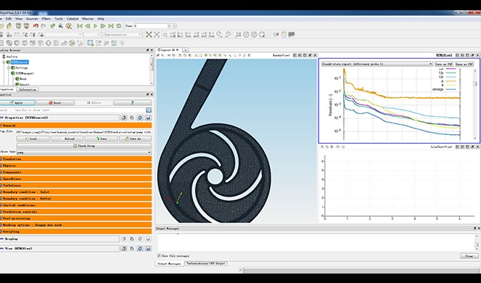Expand the Physics section
This screenshot has height=283, width=481.
coord(75,165)
